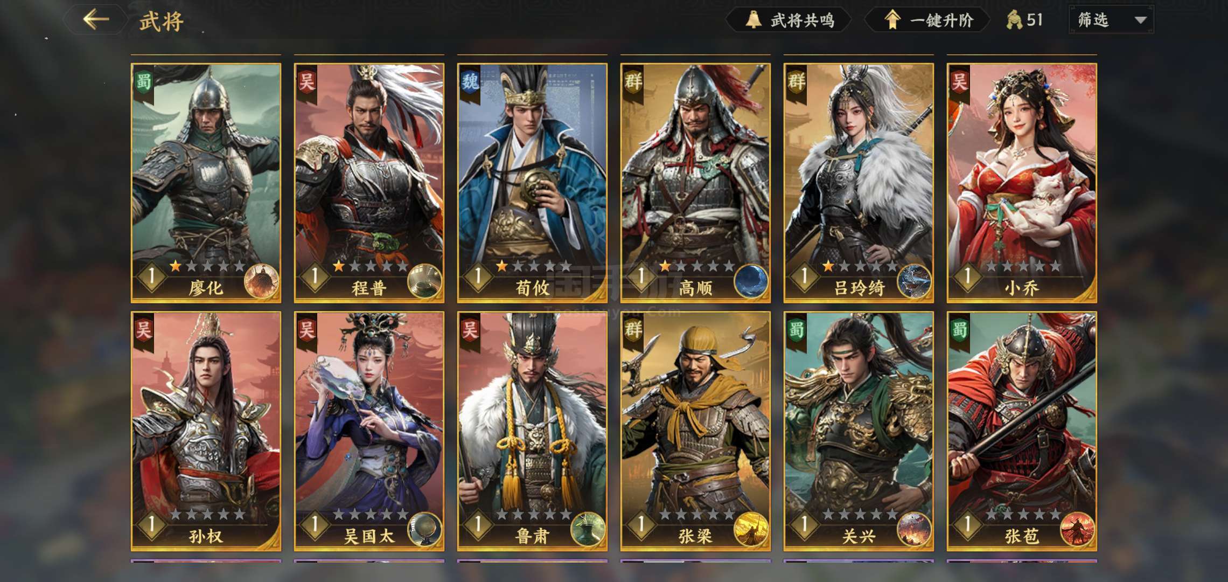The image size is (1228, 582).
Task: Tap 吕玲绮's round skill icon
Action: (914, 282)
